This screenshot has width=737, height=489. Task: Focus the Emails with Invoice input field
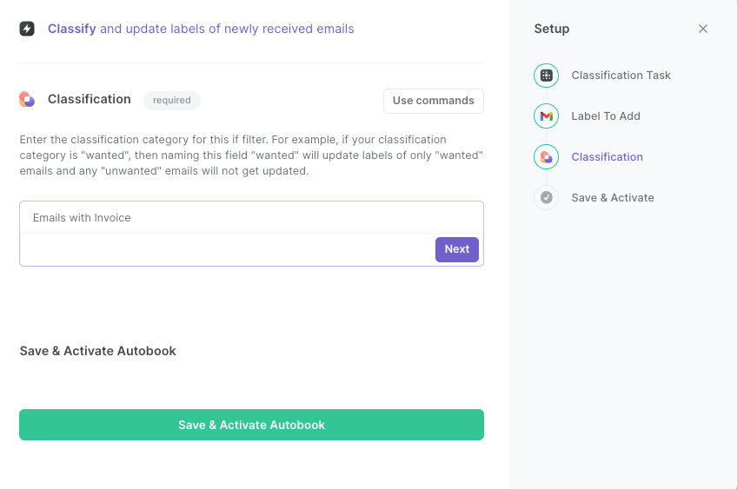[x=251, y=217]
